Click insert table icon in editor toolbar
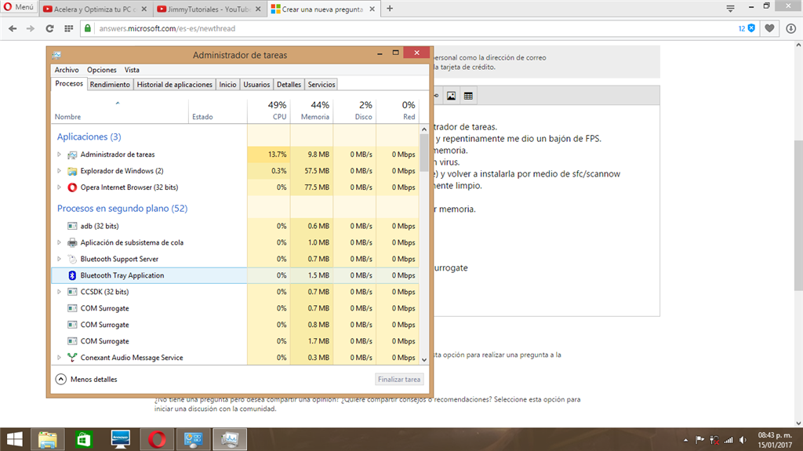Viewport: 803px width, 451px height. pyautogui.click(x=468, y=96)
